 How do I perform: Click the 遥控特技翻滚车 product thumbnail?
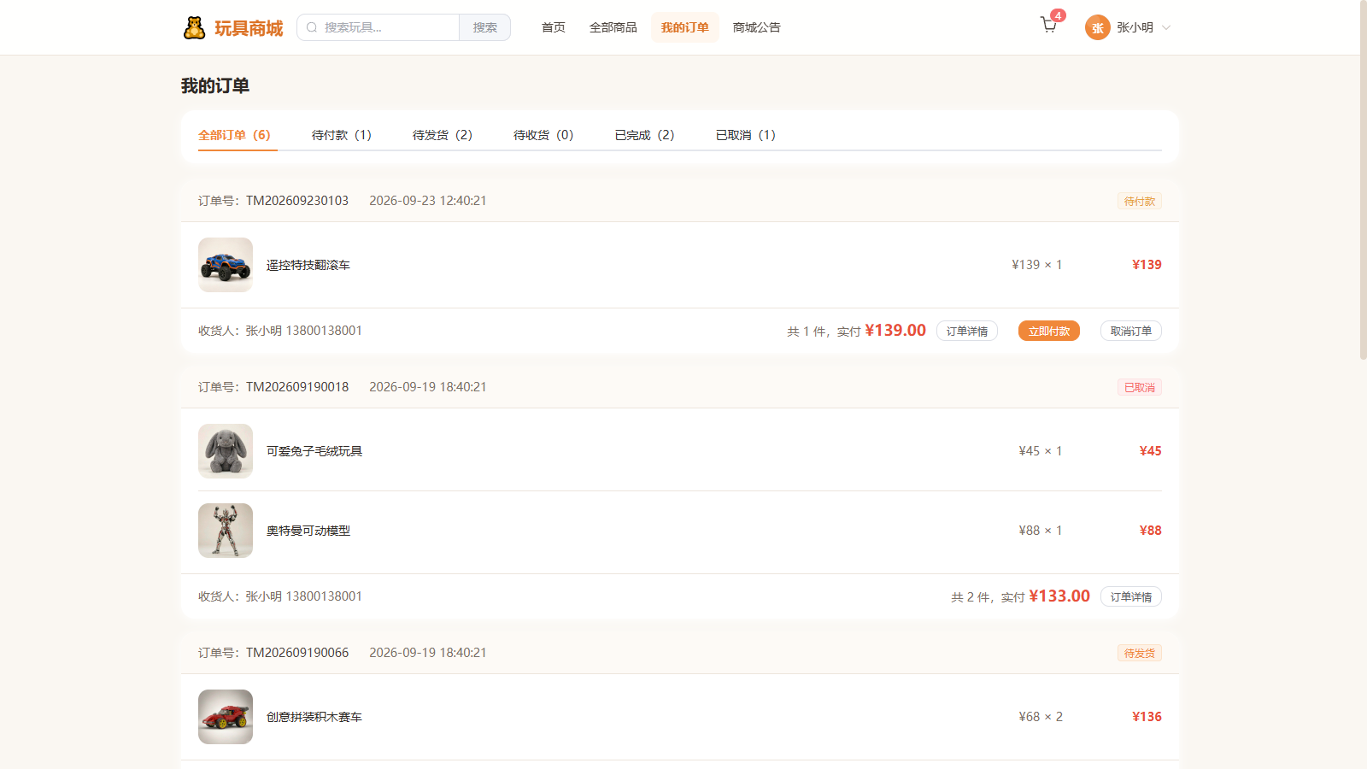(x=226, y=265)
